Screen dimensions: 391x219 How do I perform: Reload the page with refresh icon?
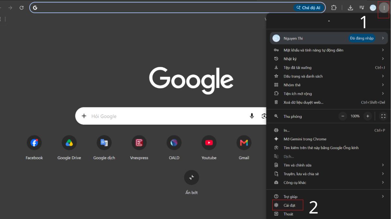click(22, 7)
